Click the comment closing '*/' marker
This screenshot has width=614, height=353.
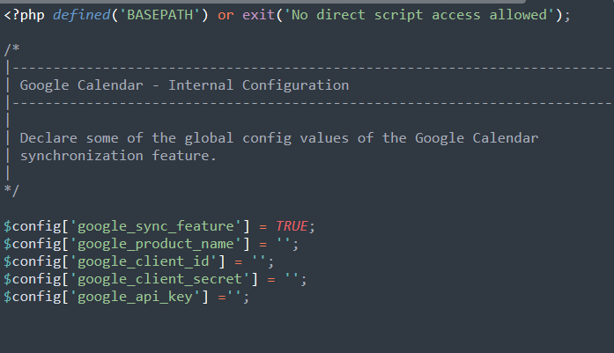[x=11, y=189]
